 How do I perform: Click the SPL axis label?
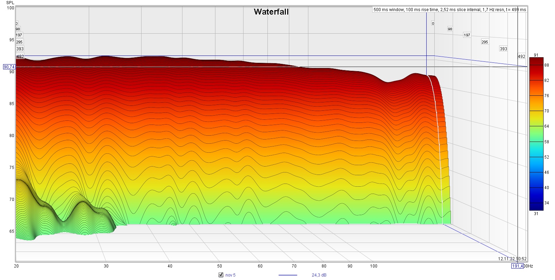10,2
